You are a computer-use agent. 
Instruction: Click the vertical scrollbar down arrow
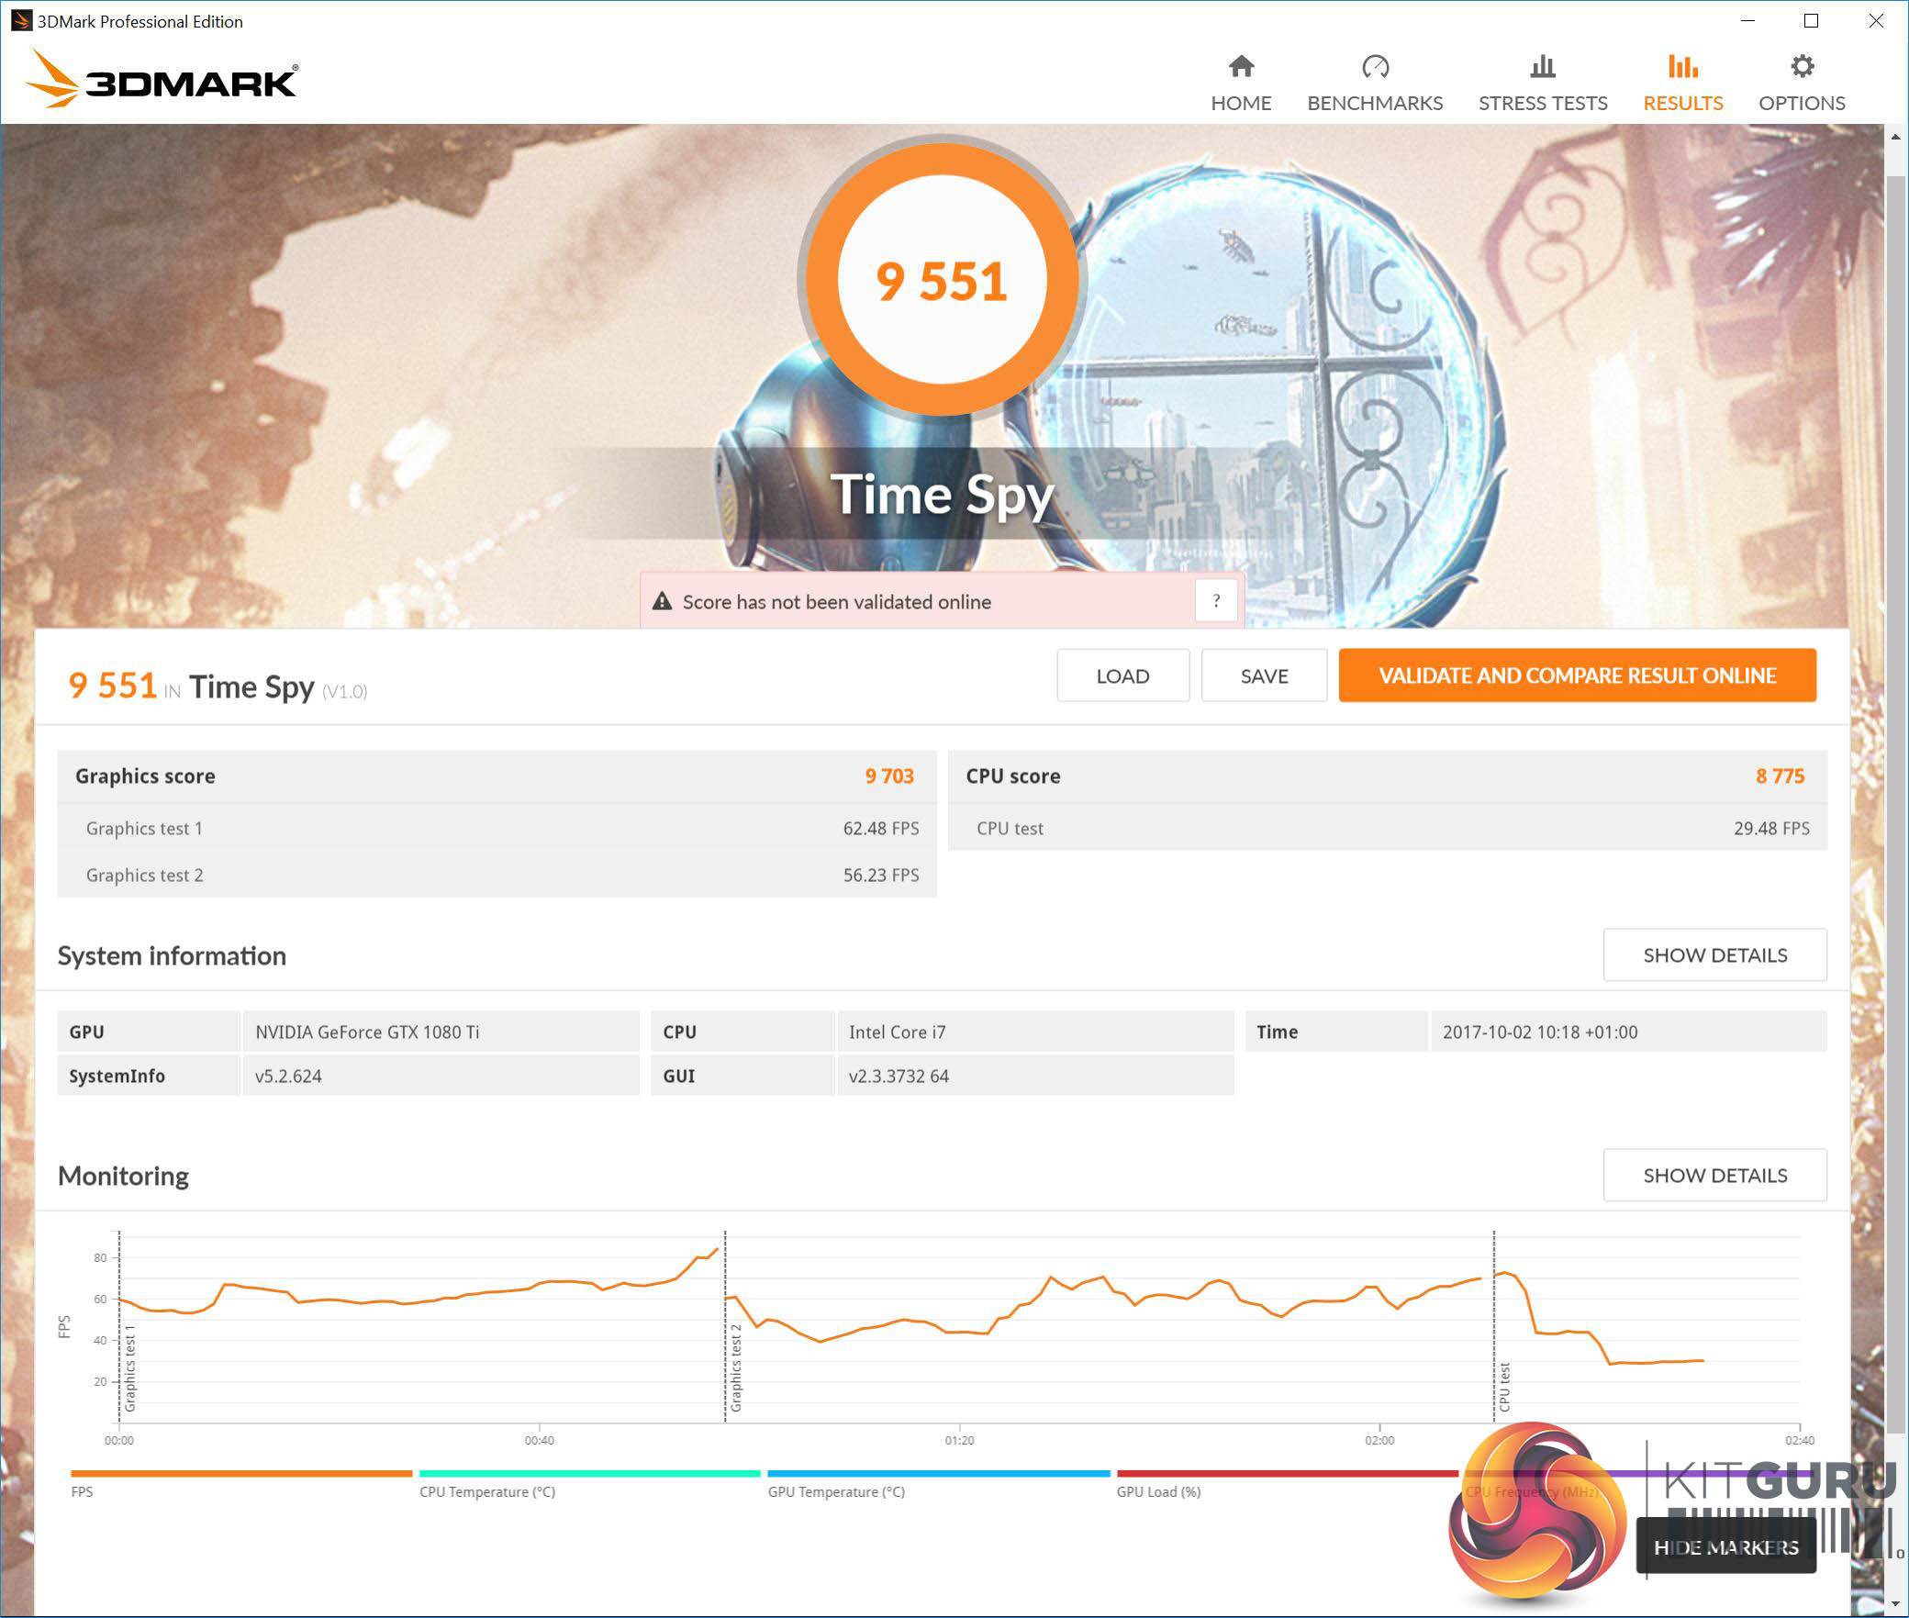tap(1895, 1604)
